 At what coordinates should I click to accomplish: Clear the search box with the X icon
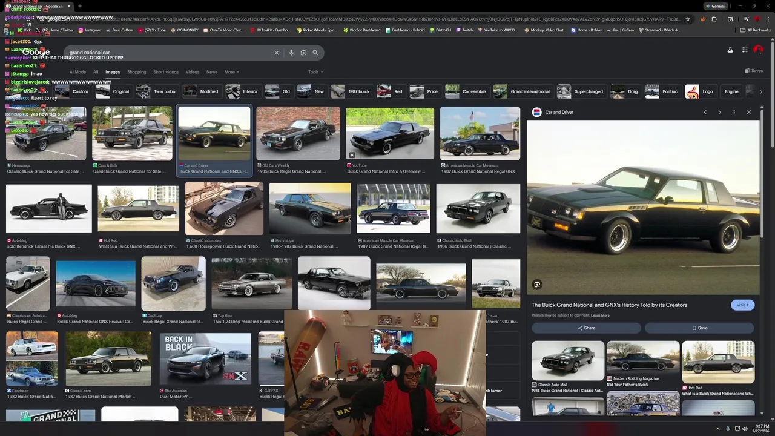[277, 53]
